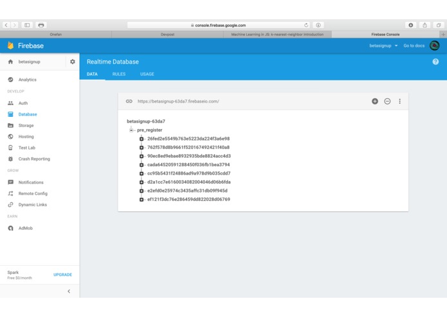The height and width of the screenshot is (317, 447).
Task: Click the Analytics sidebar label
Action: tap(28, 80)
